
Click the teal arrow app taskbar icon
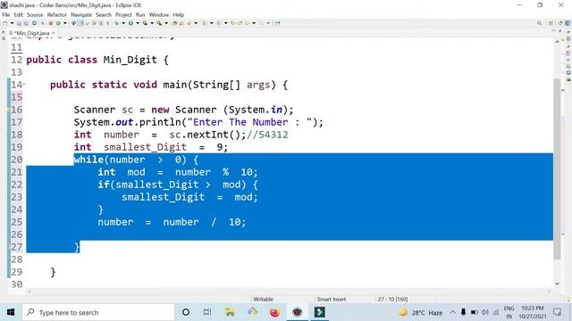click(320, 312)
